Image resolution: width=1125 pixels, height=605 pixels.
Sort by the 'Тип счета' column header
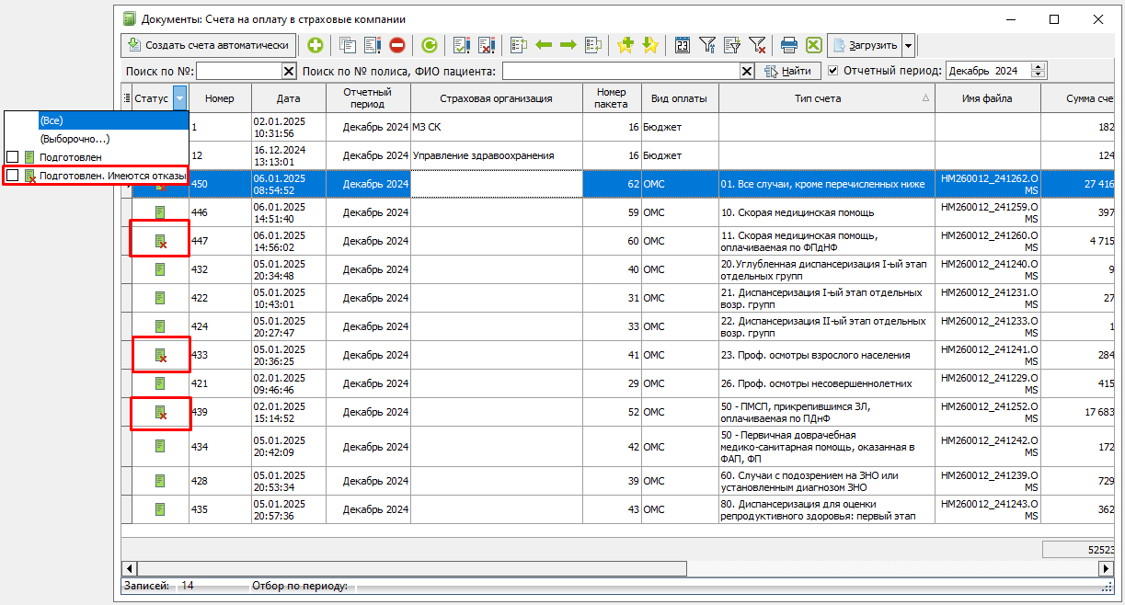pos(826,98)
